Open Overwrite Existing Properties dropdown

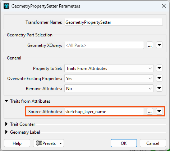[x=109, y=78]
